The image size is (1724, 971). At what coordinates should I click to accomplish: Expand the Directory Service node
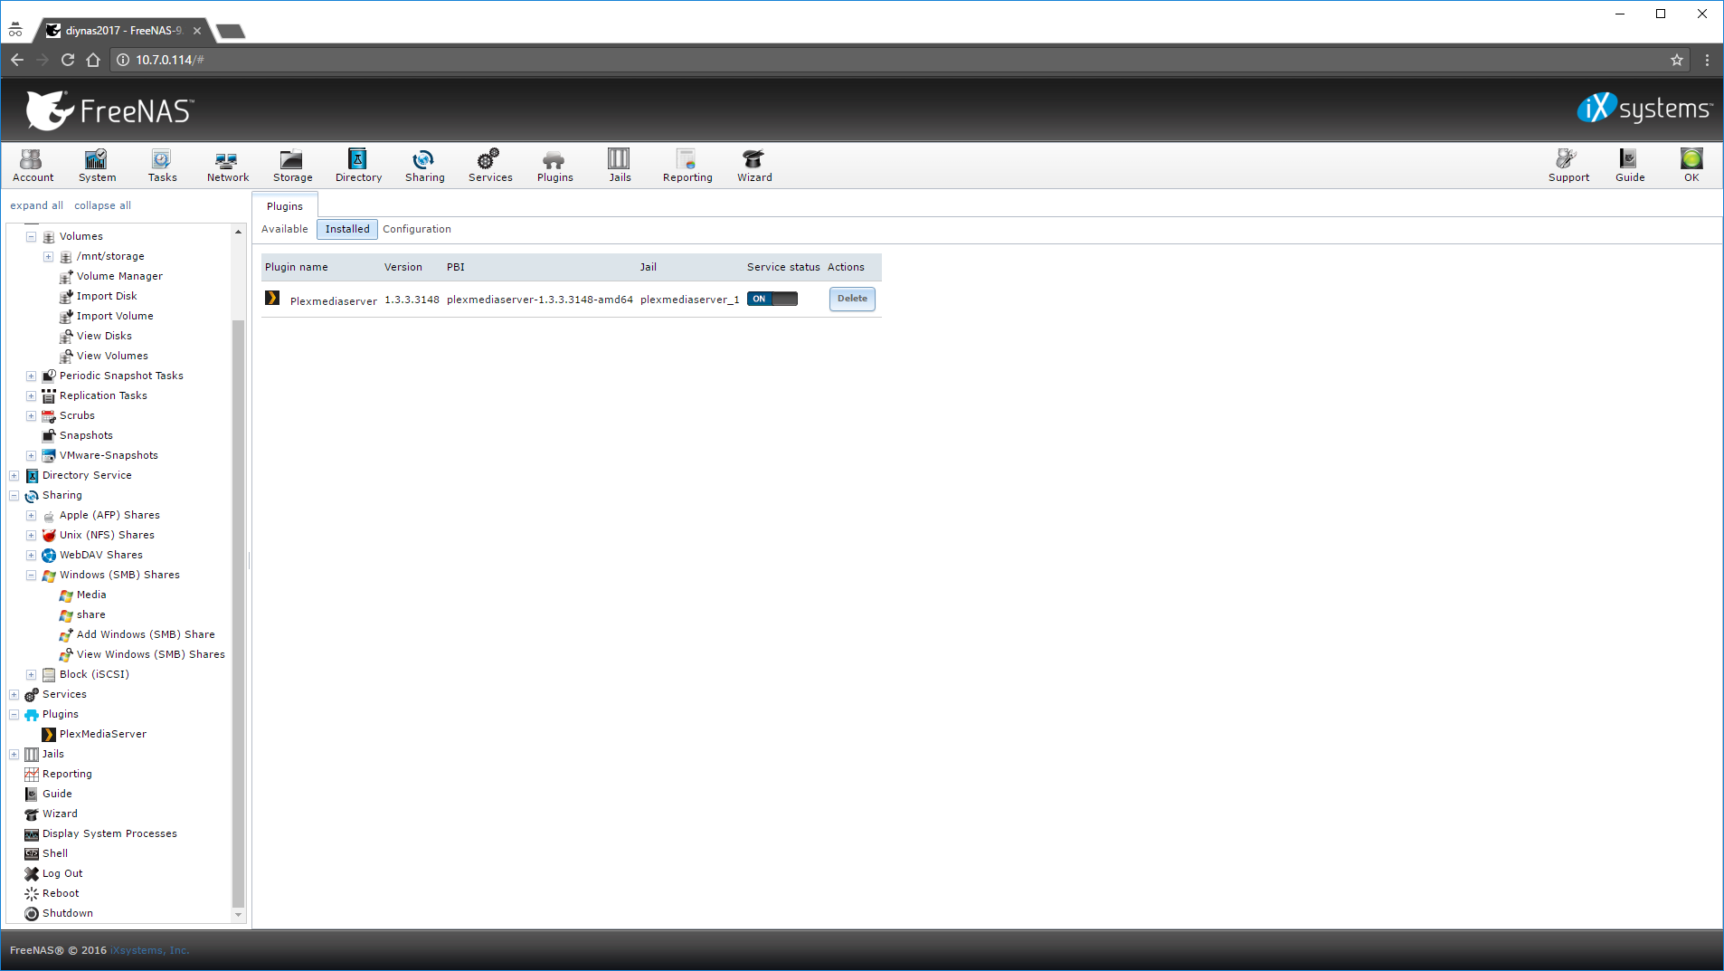pos(14,476)
